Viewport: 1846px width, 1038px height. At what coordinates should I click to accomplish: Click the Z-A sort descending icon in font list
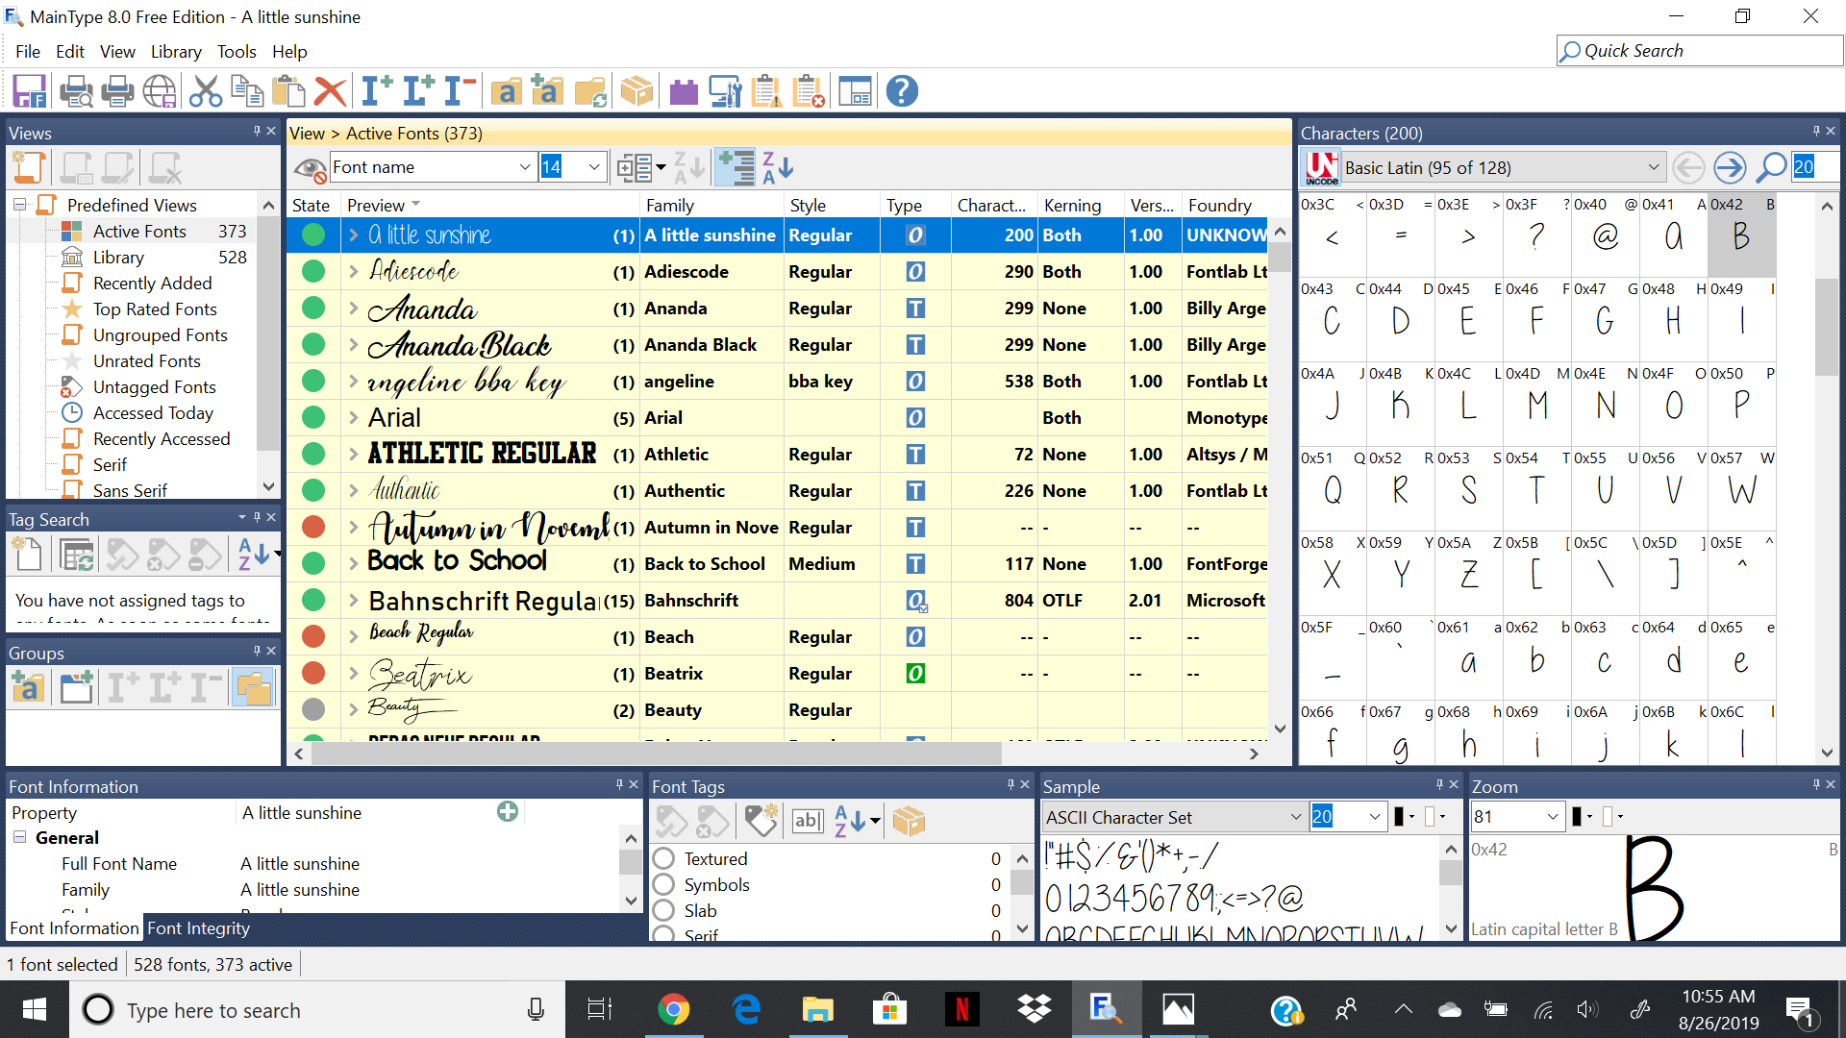[x=777, y=167]
